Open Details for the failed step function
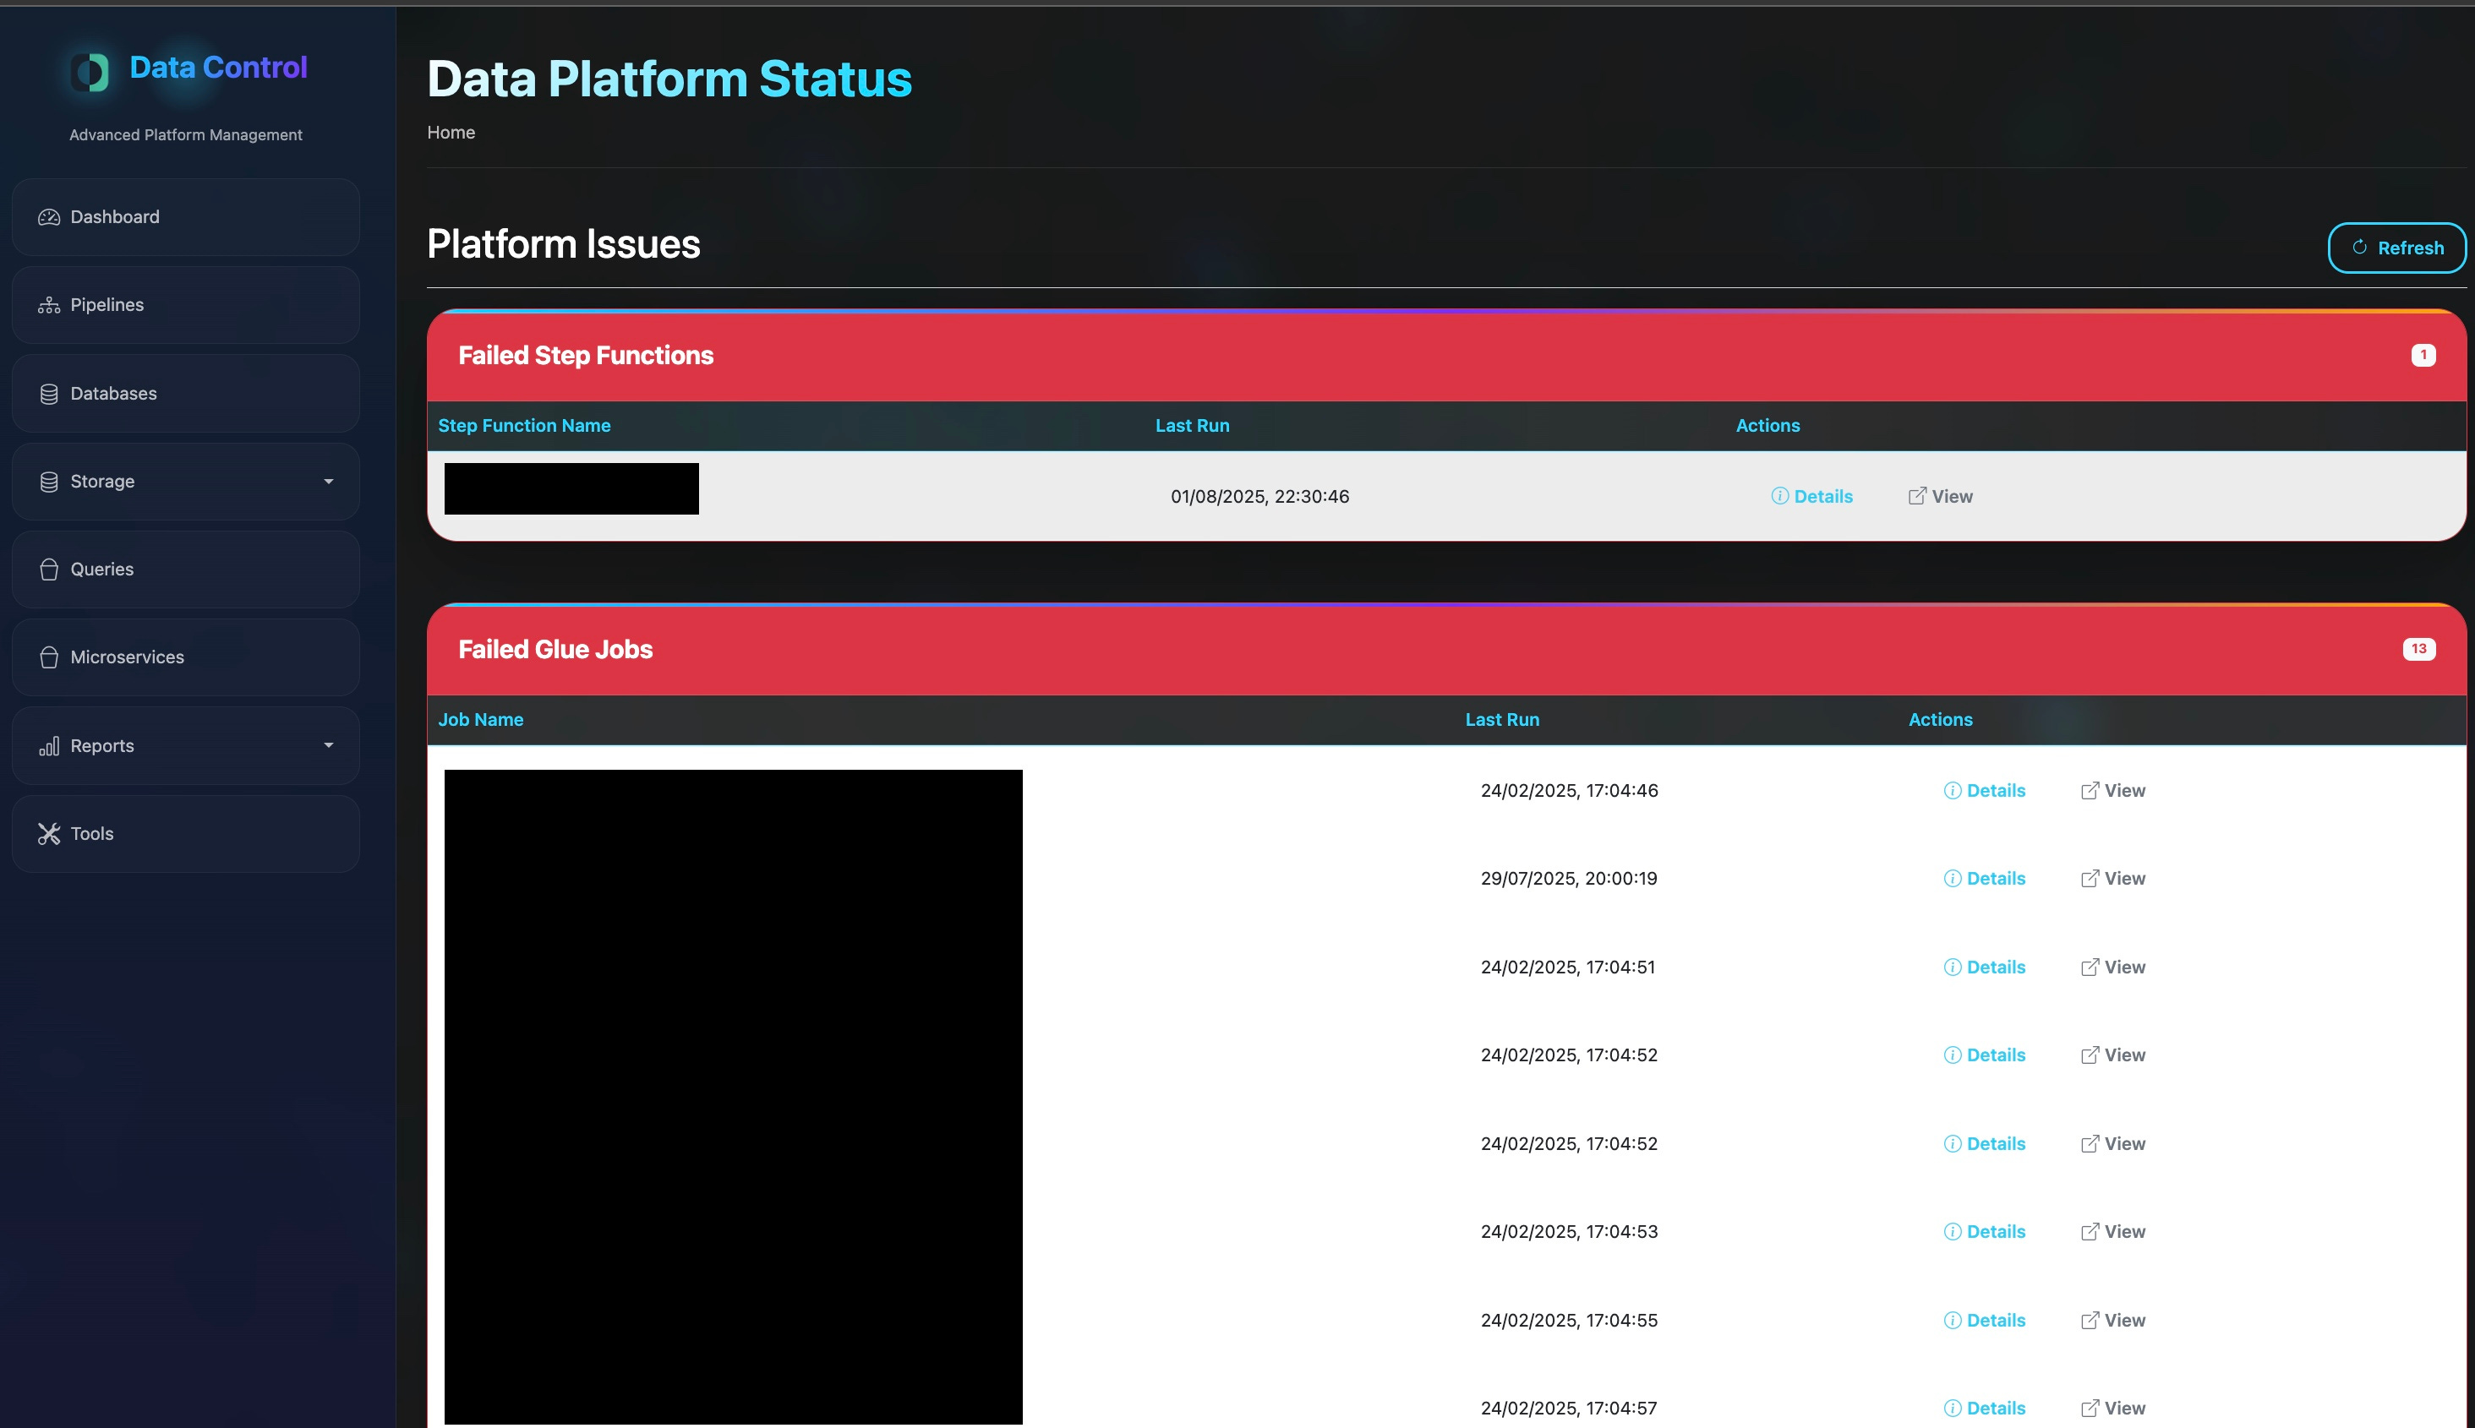 coord(1811,496)
